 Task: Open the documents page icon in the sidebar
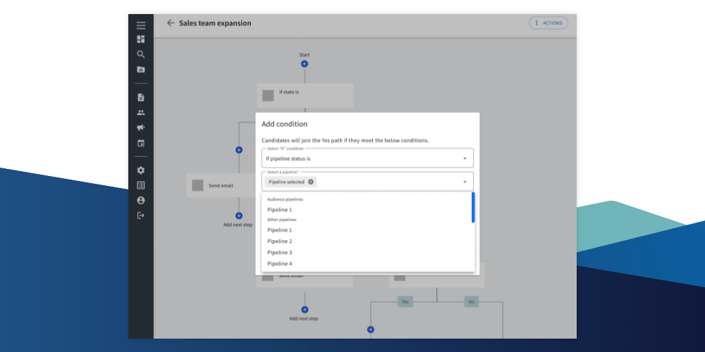(141, 97)
